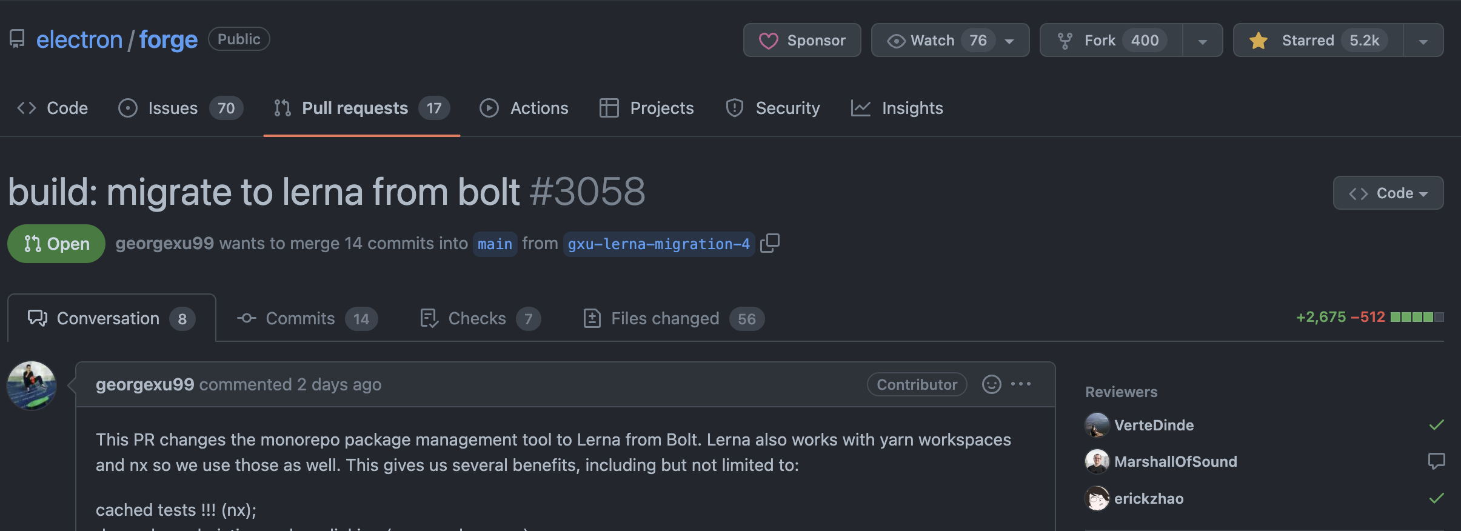Image resolution: width=1461 pixels, height=531 pixels.
Task: Click the main base branch label
Action: 495,244
